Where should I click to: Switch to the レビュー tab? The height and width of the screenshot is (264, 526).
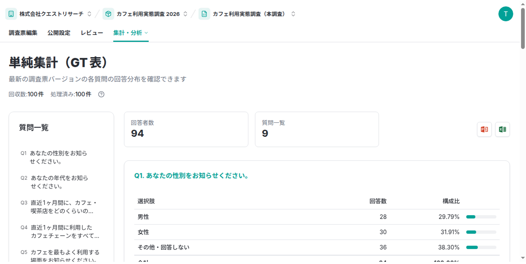point(92,33)
